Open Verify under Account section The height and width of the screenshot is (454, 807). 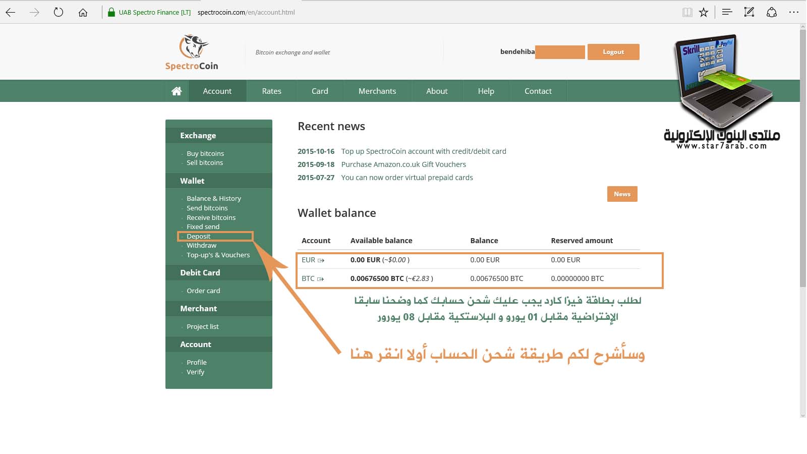(196, 372)
